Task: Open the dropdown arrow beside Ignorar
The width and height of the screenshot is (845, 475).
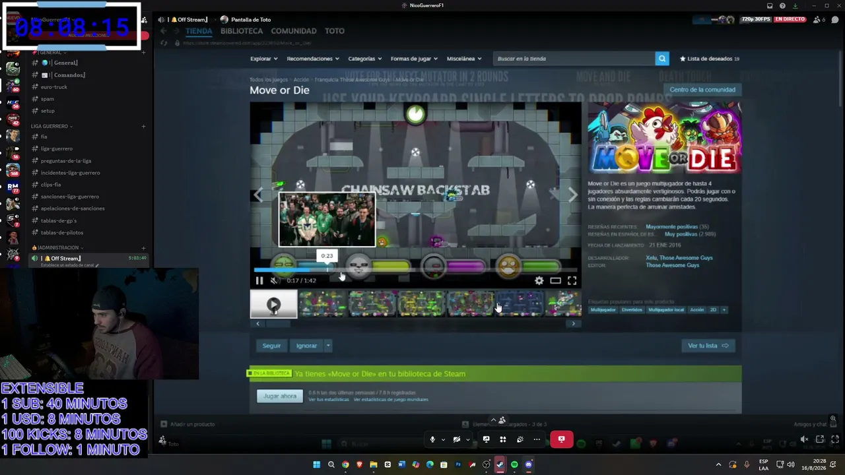Action: tap(327, 346)
